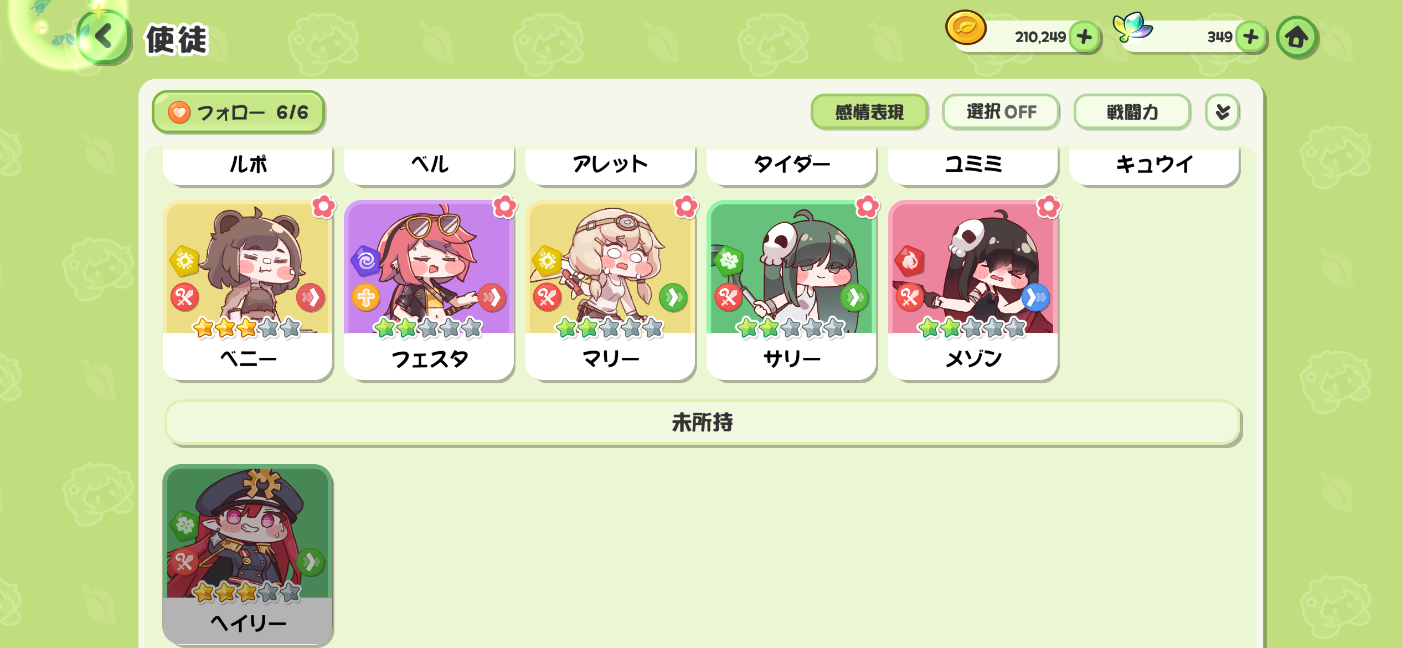Open the フォロー 6/6 filter
Screen dimensions: 1402x648
click(x=238, y=112)
